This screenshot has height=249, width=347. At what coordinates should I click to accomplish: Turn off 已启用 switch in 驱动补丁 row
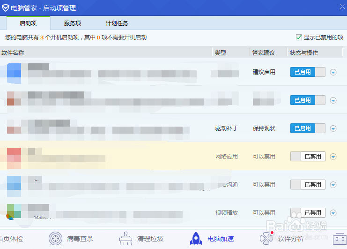click(x=308, y=128)
